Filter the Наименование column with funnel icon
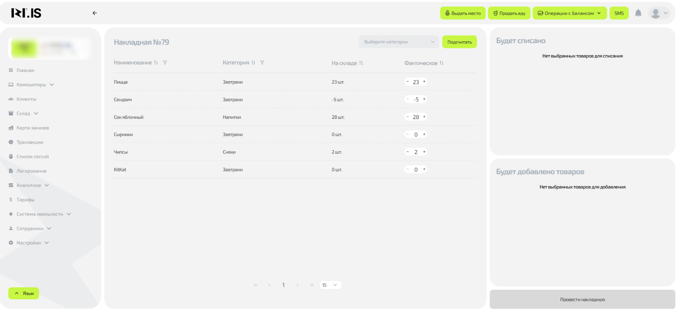This screenshot has height=311, width=677. click(x=165, y=63)
